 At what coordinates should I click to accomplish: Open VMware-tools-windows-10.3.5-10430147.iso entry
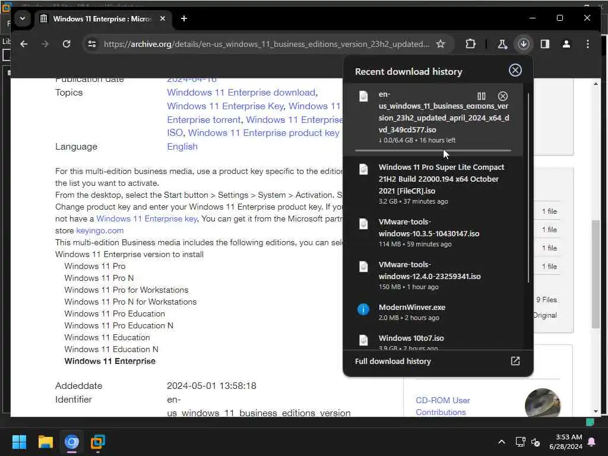[x=433, y=233]
